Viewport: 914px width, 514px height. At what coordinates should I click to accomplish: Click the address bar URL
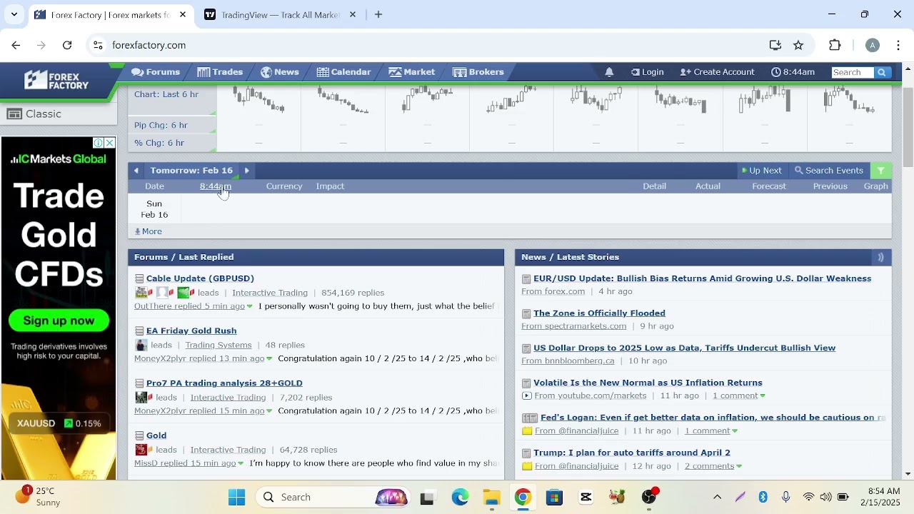(149, 45)
